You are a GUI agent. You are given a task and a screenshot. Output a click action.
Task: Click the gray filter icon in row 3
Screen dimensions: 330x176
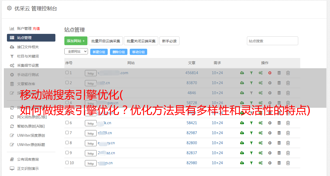[251, 93]
